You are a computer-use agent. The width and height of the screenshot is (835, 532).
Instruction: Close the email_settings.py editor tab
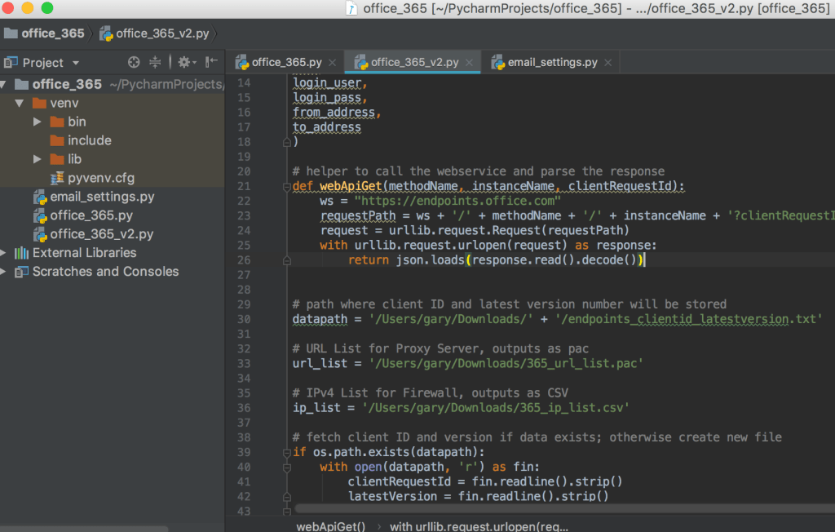click(x=608, y=63)
